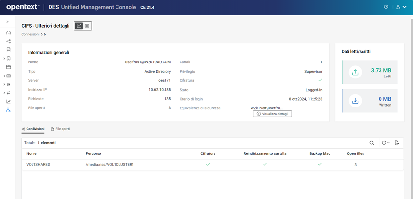413x199 pixels.
Task: Click the help question mark icon
Action: 386,7
